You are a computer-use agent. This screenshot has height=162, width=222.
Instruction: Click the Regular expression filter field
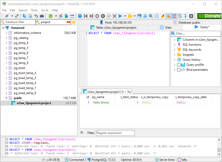pos(115,133)
